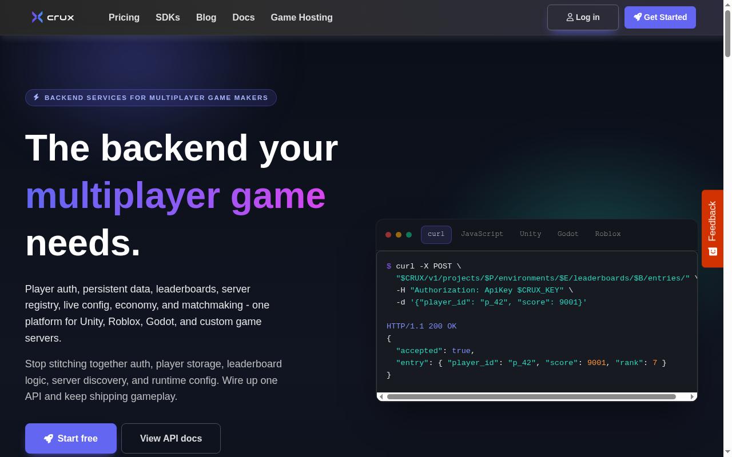Switch to the Unity code tab
Viewport: 732px width, 457px height.
(531, 234)
